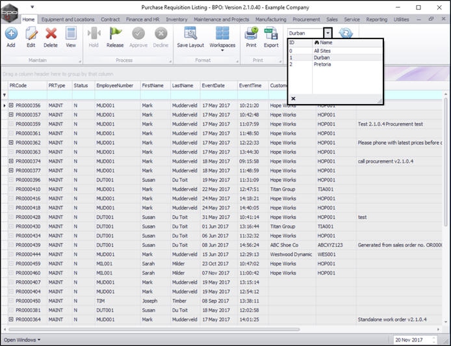
Task: Click the filter row funnel icon
Action: 5,95
